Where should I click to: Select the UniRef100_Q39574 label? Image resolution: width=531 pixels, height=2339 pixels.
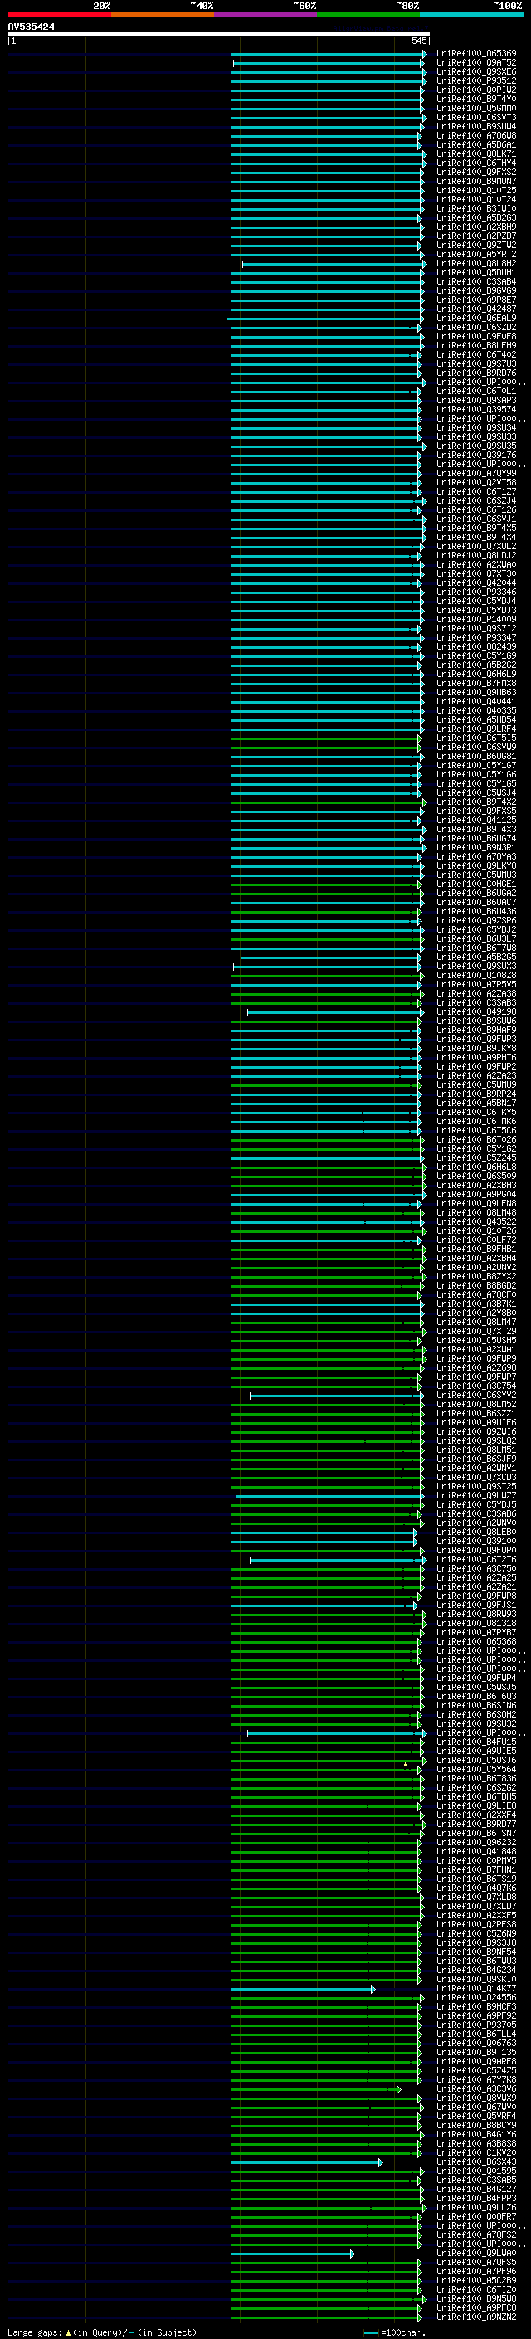(475, 410)
